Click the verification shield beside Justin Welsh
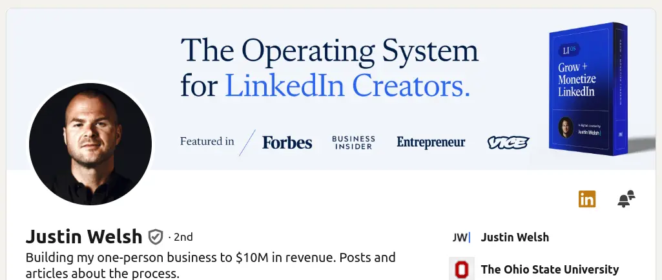This screenshot has height=280, width=662. [x=156, y=237]
